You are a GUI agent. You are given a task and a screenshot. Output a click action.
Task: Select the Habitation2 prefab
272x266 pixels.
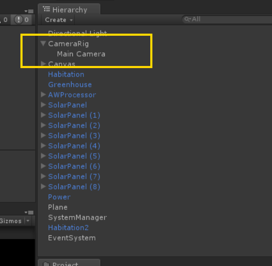[68, 227]
